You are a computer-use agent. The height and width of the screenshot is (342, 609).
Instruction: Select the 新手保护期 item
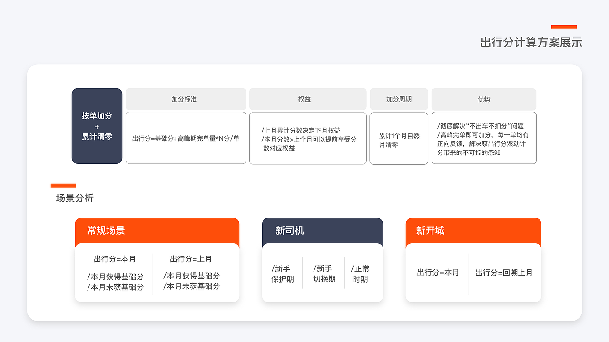[283, 274]
